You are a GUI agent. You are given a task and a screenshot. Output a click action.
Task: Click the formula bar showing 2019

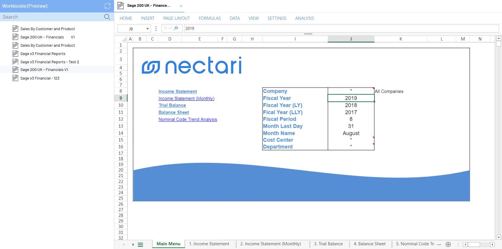341,28
